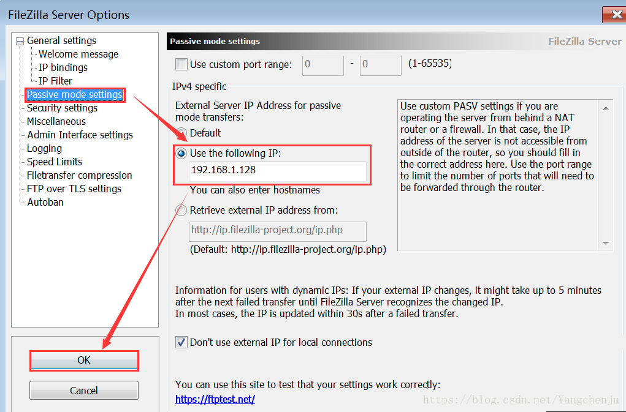Open FTP over TLS settings page

[x=74, y=189]
